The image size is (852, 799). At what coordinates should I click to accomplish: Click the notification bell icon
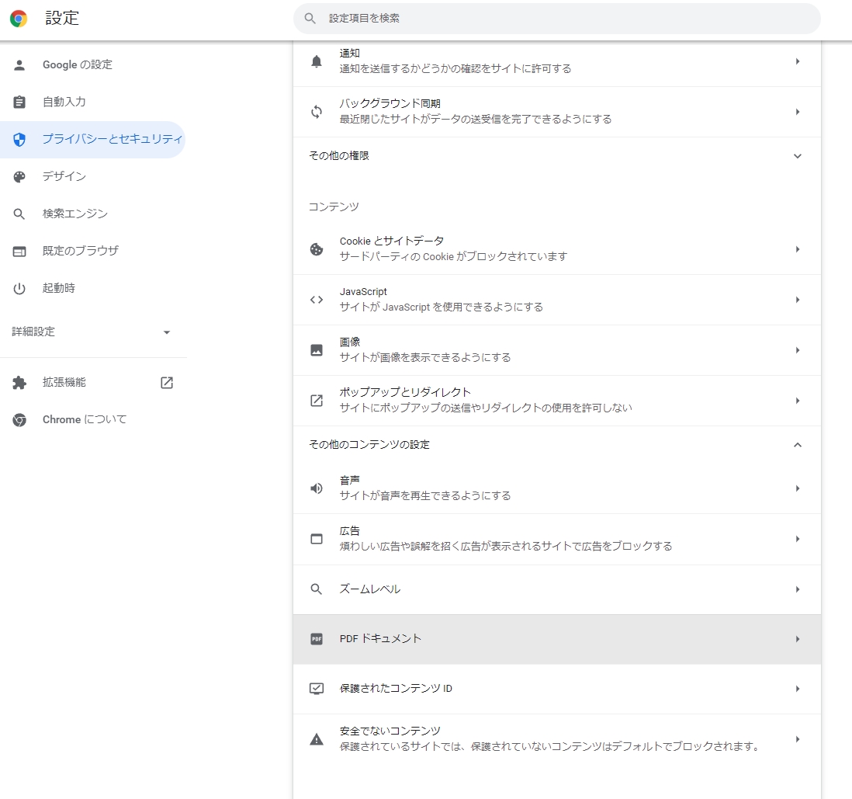tap(317, 61)
